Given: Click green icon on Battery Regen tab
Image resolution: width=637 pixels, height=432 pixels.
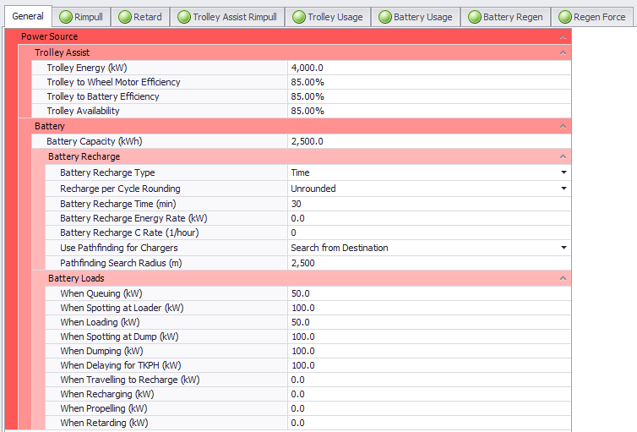Looking at the screenshot, I should tap(474, 17).
